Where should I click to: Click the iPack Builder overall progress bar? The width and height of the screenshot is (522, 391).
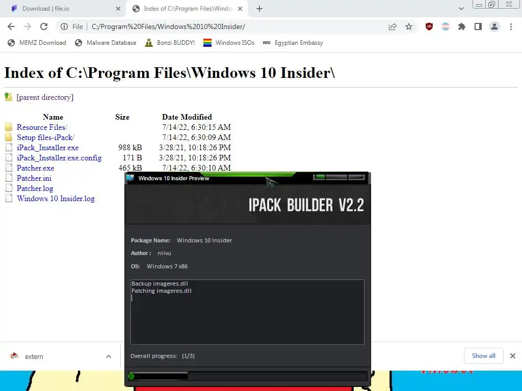pyautogui.click(x=247, y=376)
